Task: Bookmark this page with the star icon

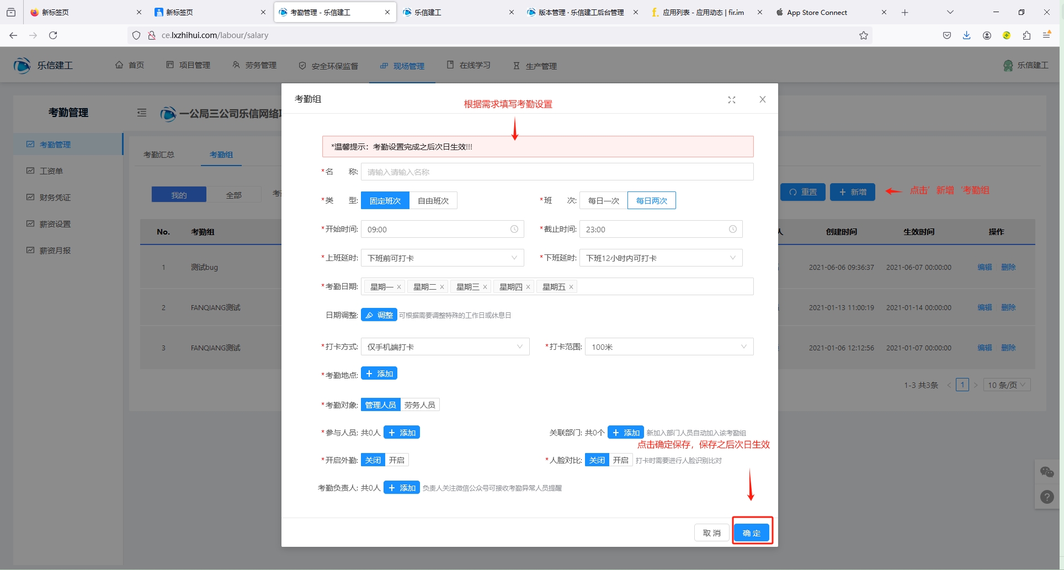Action: click(x=863, y=35)
